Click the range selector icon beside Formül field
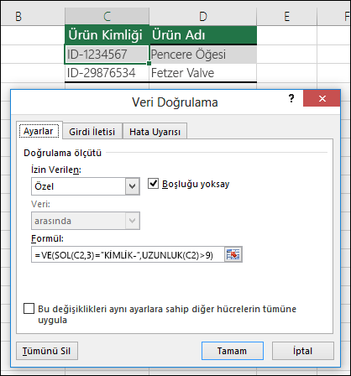The image size is (351, 376). coord(233,254)
